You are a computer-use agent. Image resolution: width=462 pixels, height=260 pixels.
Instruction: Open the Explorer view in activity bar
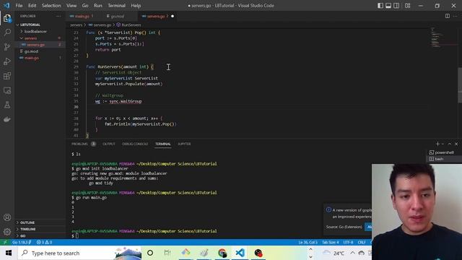7,18
